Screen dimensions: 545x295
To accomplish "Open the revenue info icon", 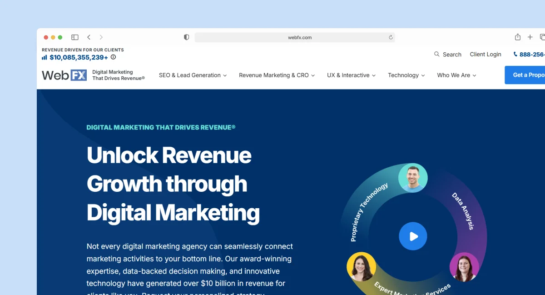I will tap(114, 57).
